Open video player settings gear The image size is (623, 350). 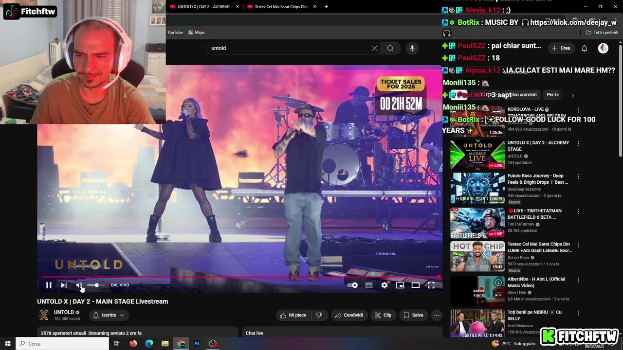pos(385,285)
